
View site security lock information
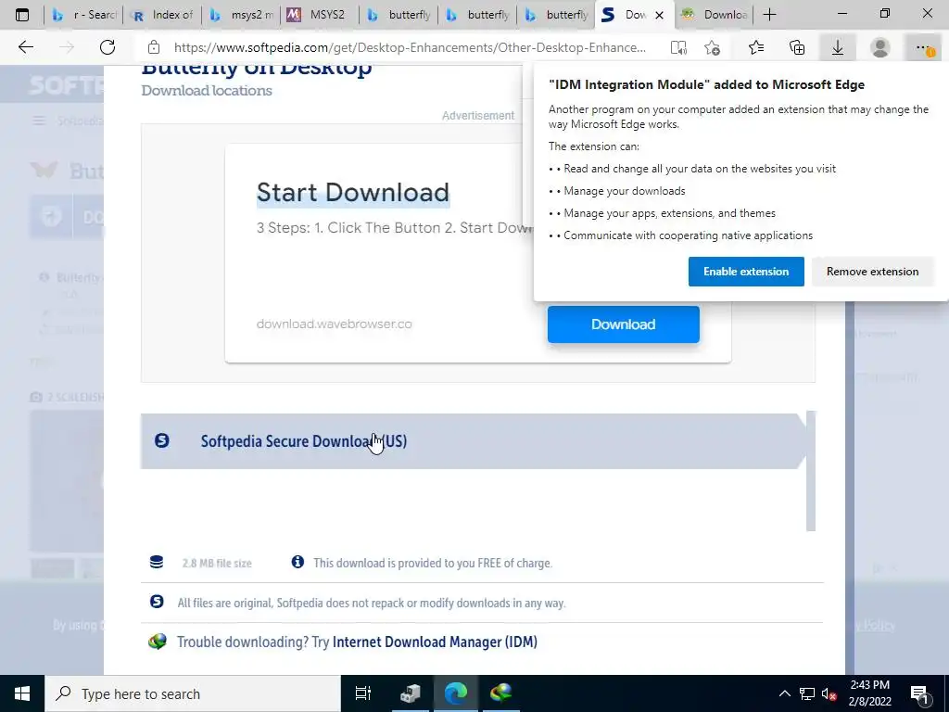[x=154, y=47]
